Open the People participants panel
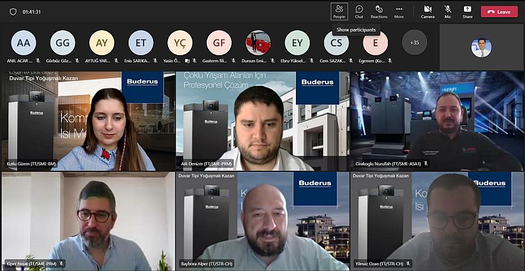The image size is (525, 271). click(339, 12)
